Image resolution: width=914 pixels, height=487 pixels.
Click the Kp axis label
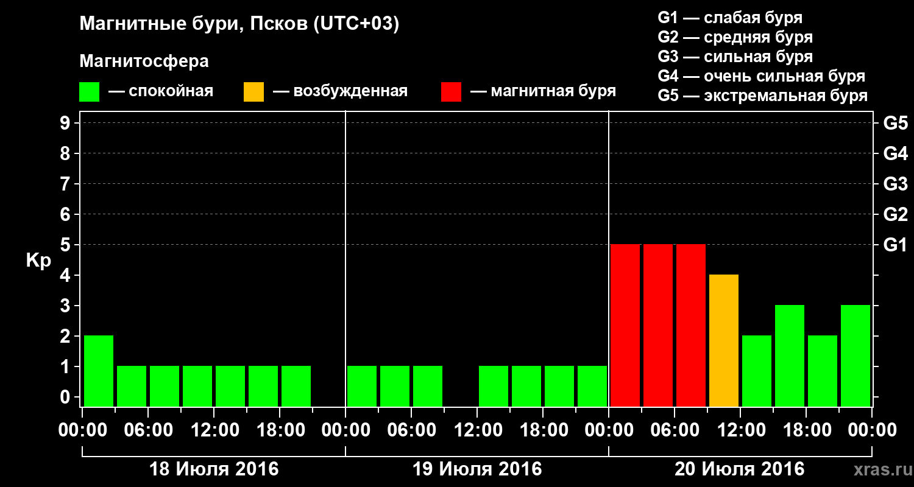pos(38,261)
